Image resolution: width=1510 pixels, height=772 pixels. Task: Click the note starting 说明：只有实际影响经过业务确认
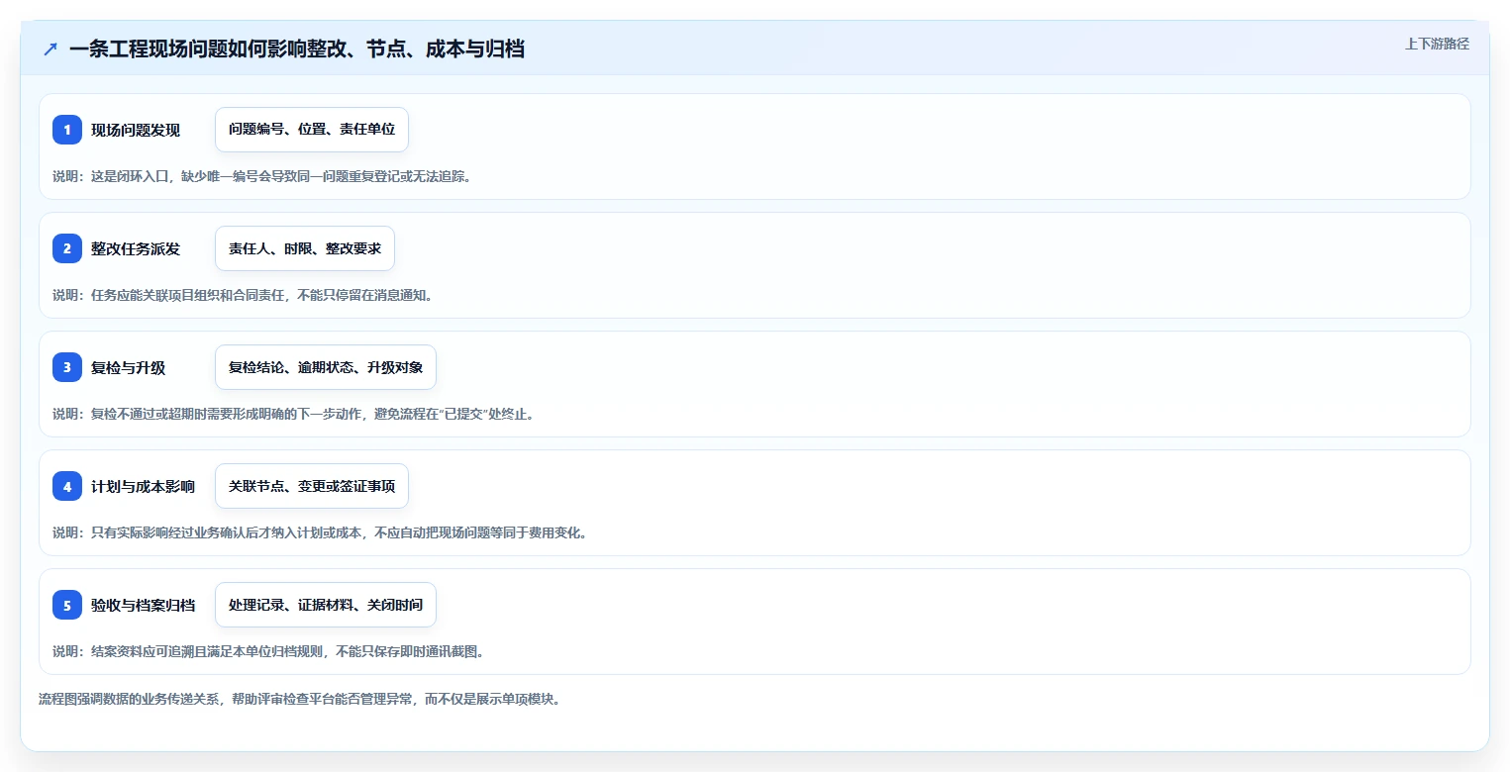[321, 532]
